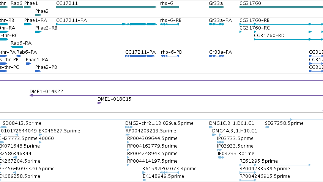Screen dimensions: 323x182
Task: Click the EK071648.5prime EST label
Action: (20, 146)
